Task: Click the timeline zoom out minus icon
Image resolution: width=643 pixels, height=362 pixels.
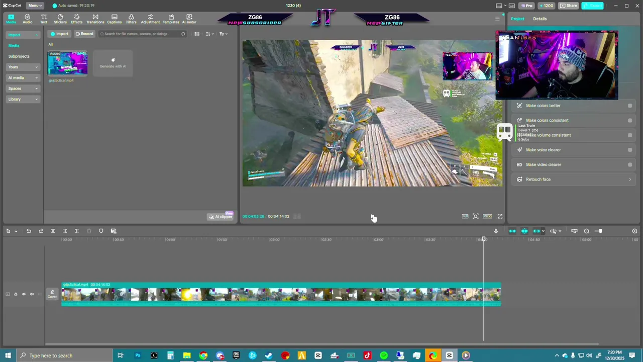Action: pos(586,231)
